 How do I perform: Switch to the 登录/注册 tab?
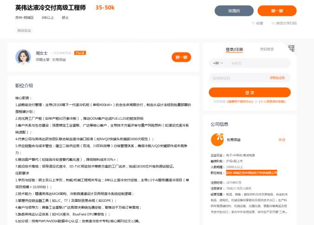point(234,49)
